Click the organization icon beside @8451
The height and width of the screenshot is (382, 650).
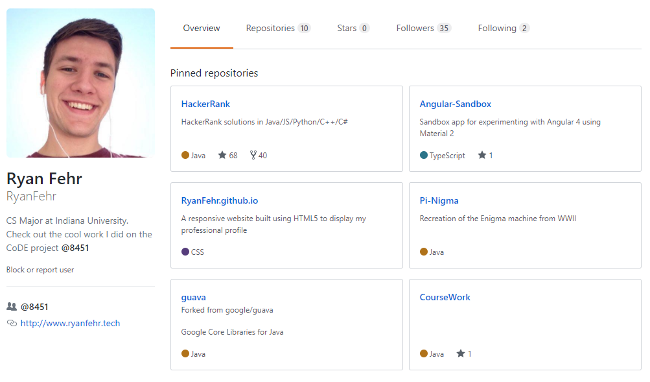pyautogui.click(x=11, y=306)
